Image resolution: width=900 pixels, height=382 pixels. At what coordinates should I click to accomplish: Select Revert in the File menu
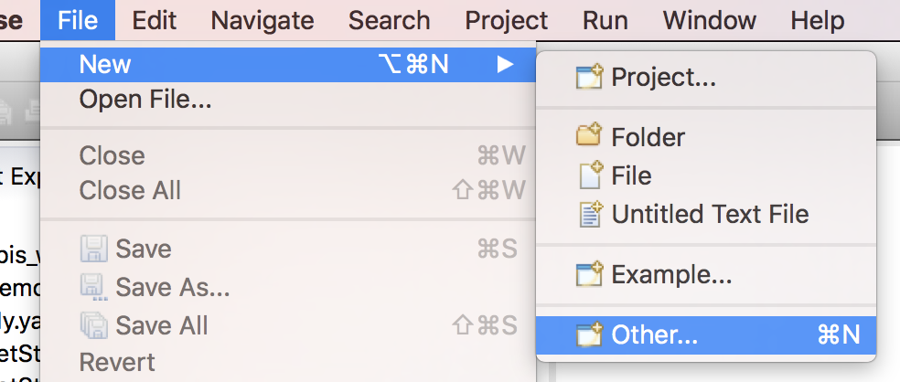pos(117,362)
